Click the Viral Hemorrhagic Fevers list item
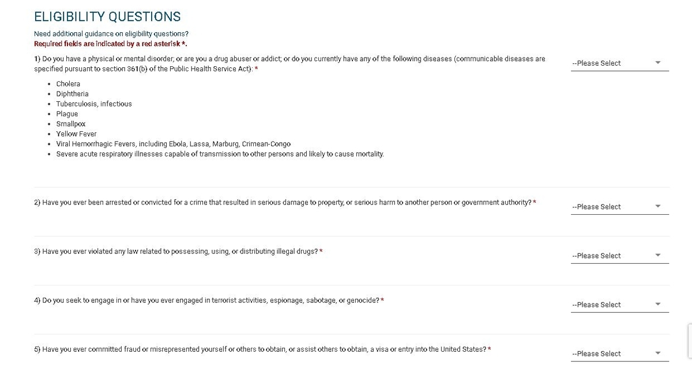This screenshot has width=692, height=365. tap(173, 144)
